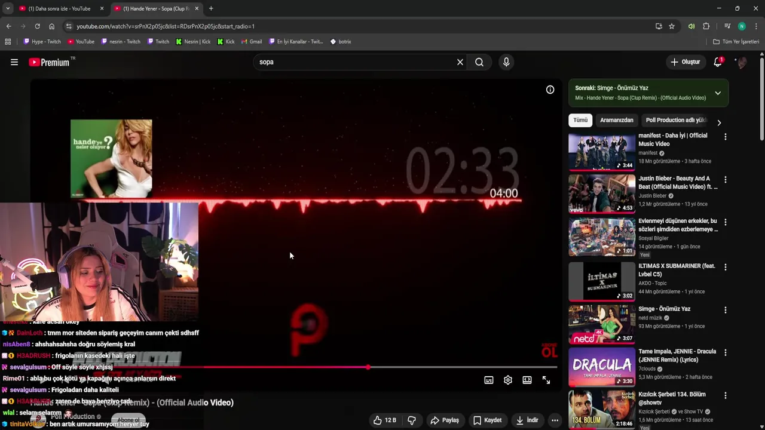765x430 pixels.
Task: Open Chrome extensions puzzle icon
Action: point(706,26)
